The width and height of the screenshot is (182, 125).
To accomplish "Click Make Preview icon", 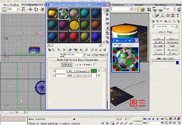I will click(107, 33).
